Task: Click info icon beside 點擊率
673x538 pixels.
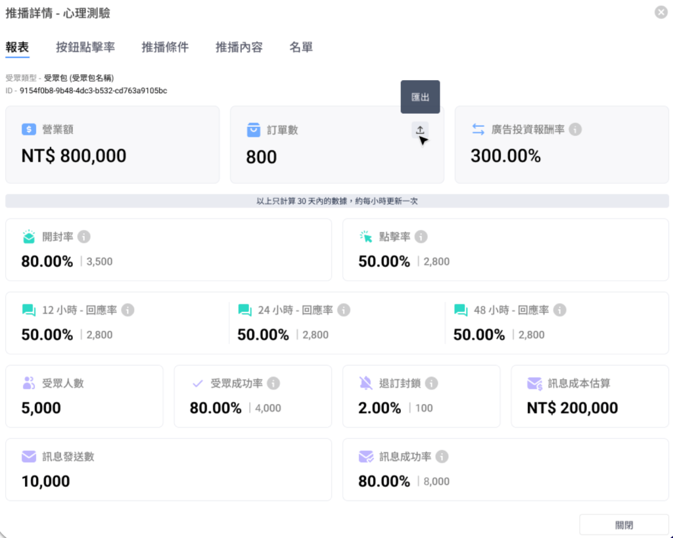Action: pos(421,236)
